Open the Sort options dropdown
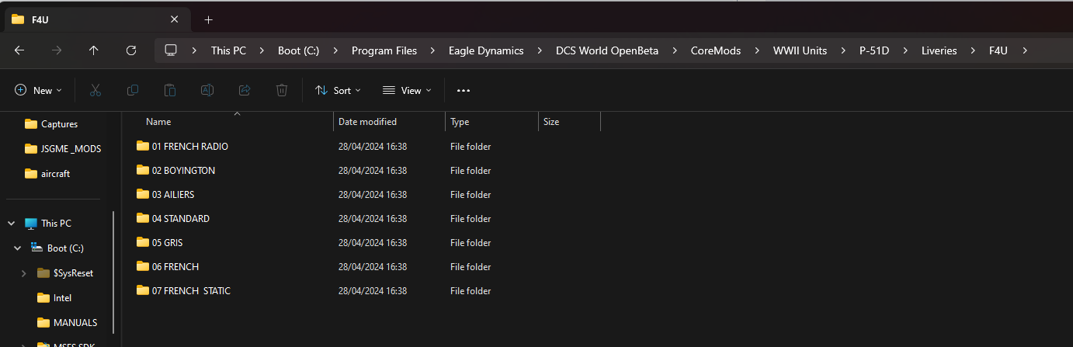This screenshot has width=1073, height=347. coord(339,90)
